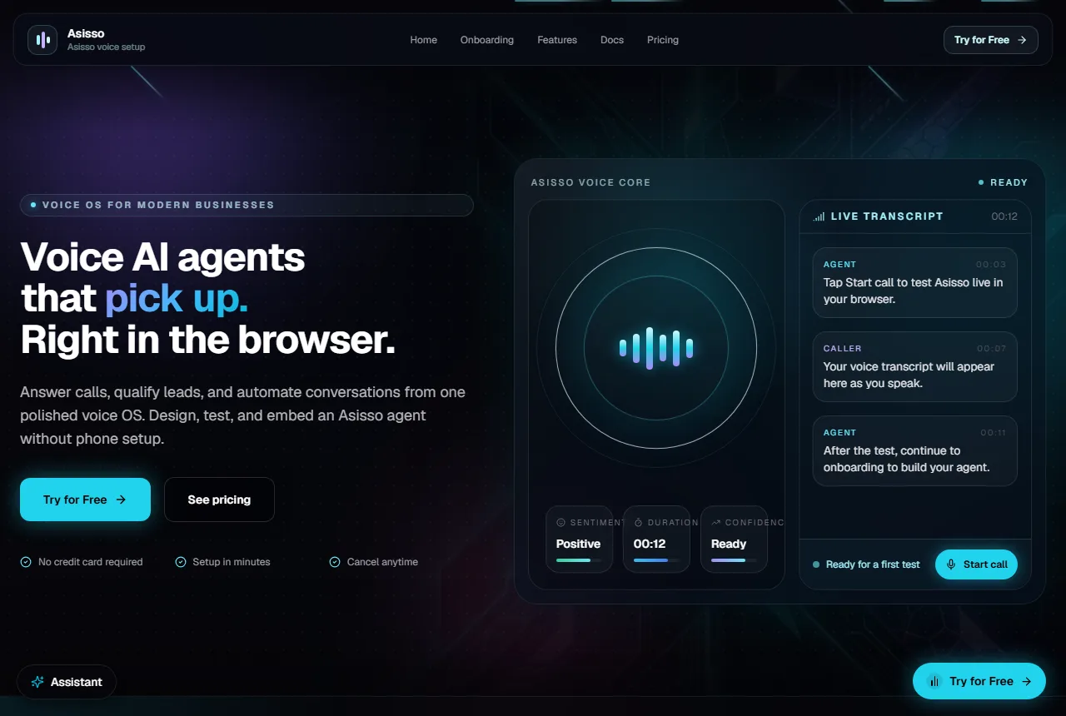Click the 00:11 timestamp on last message
This screenshot has height=716, width=1066.
click(993, 433)
